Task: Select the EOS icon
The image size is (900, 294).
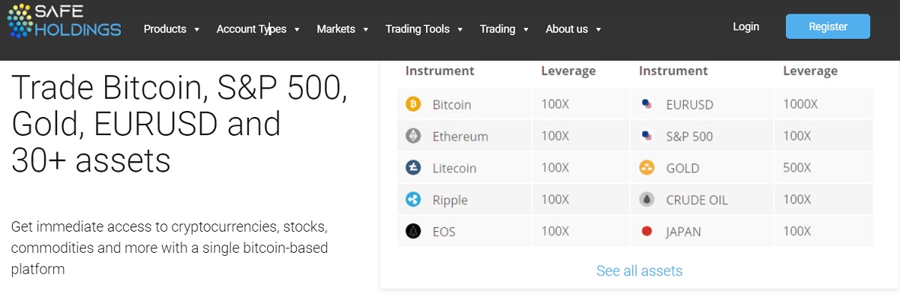Action: [x=413, y=231]
